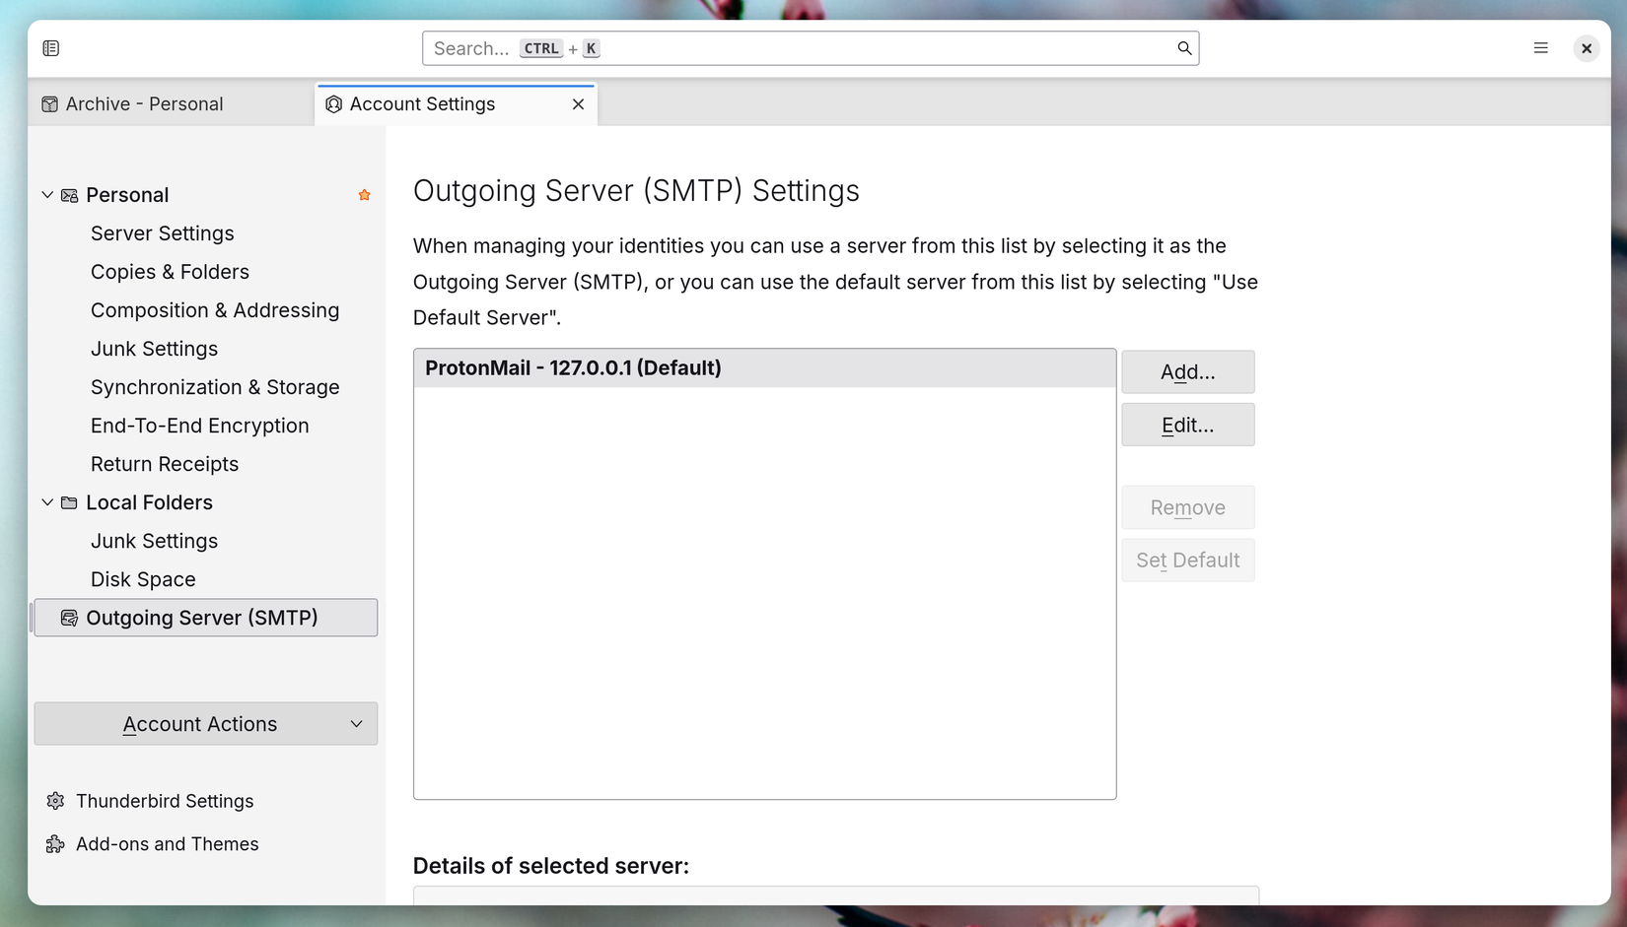Click the Edit... server button

pos(1188,425)
